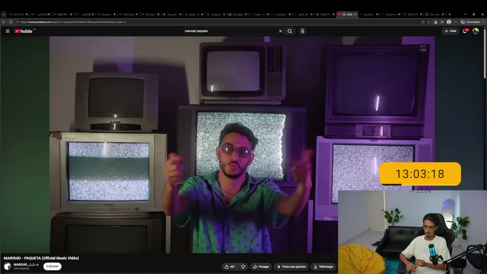487x274 pixels.
Task: Open YouTube notifications bell
Action: tap(465, 31)
